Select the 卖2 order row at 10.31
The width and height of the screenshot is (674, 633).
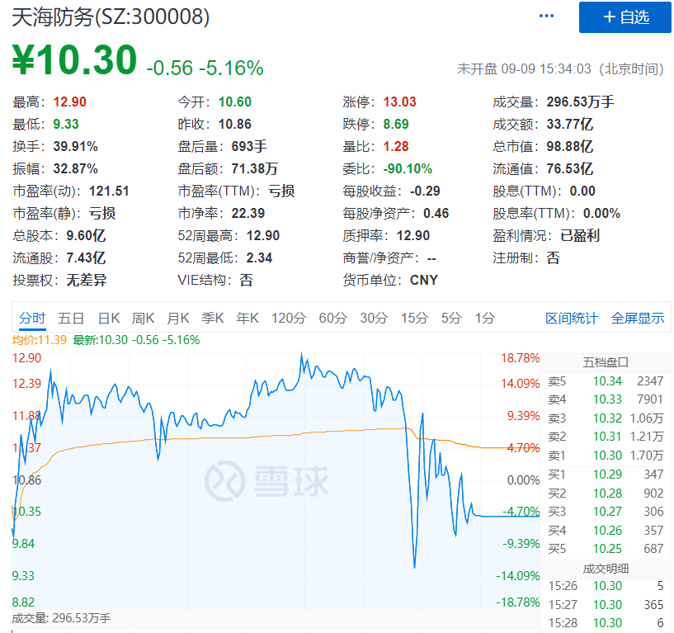606,437
